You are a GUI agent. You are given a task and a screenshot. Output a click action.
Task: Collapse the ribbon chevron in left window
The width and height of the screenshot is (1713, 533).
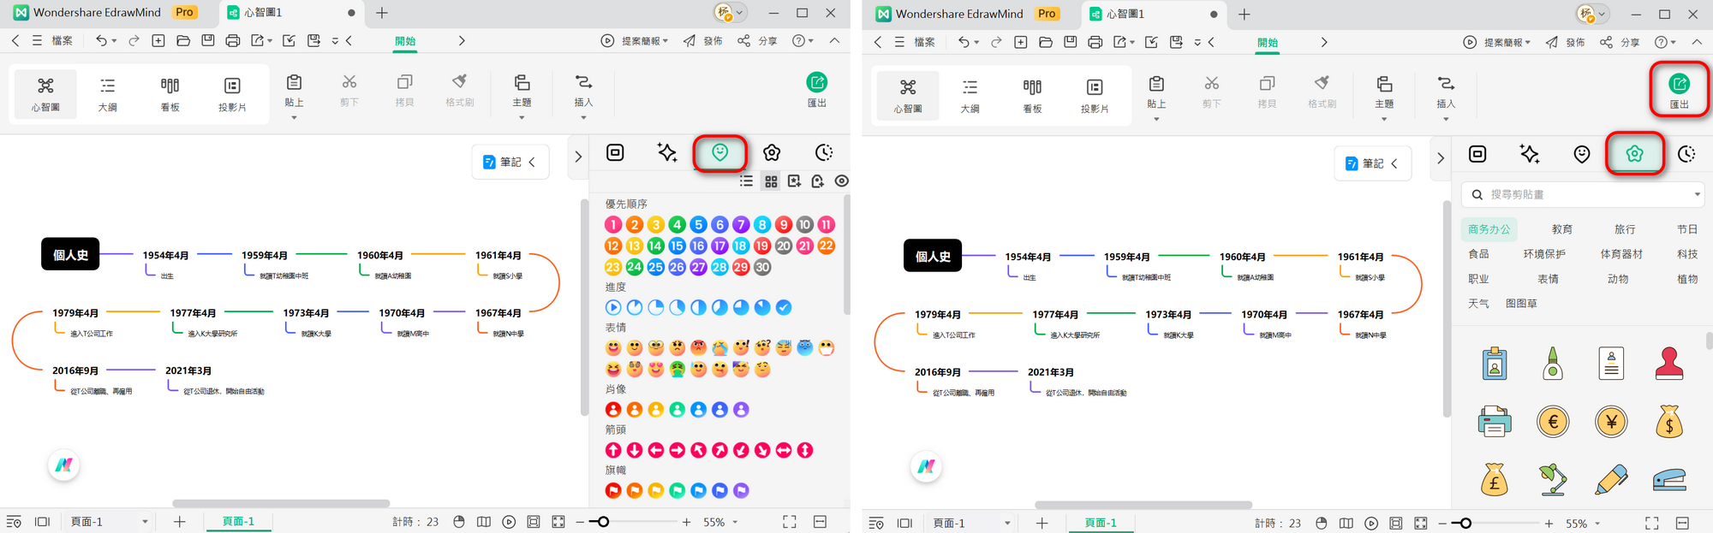point(834,40)
